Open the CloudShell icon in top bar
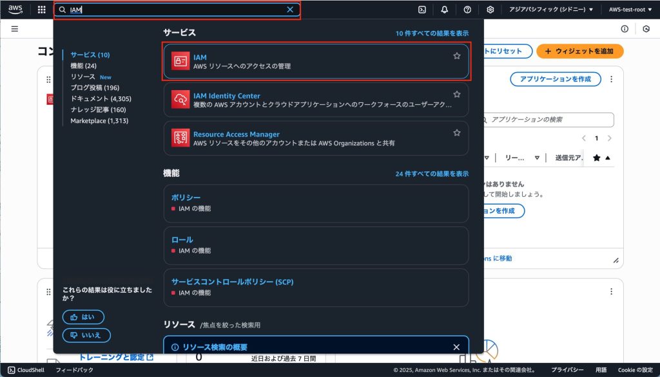Viewport: 660px width, 377px height. (422, 9)
